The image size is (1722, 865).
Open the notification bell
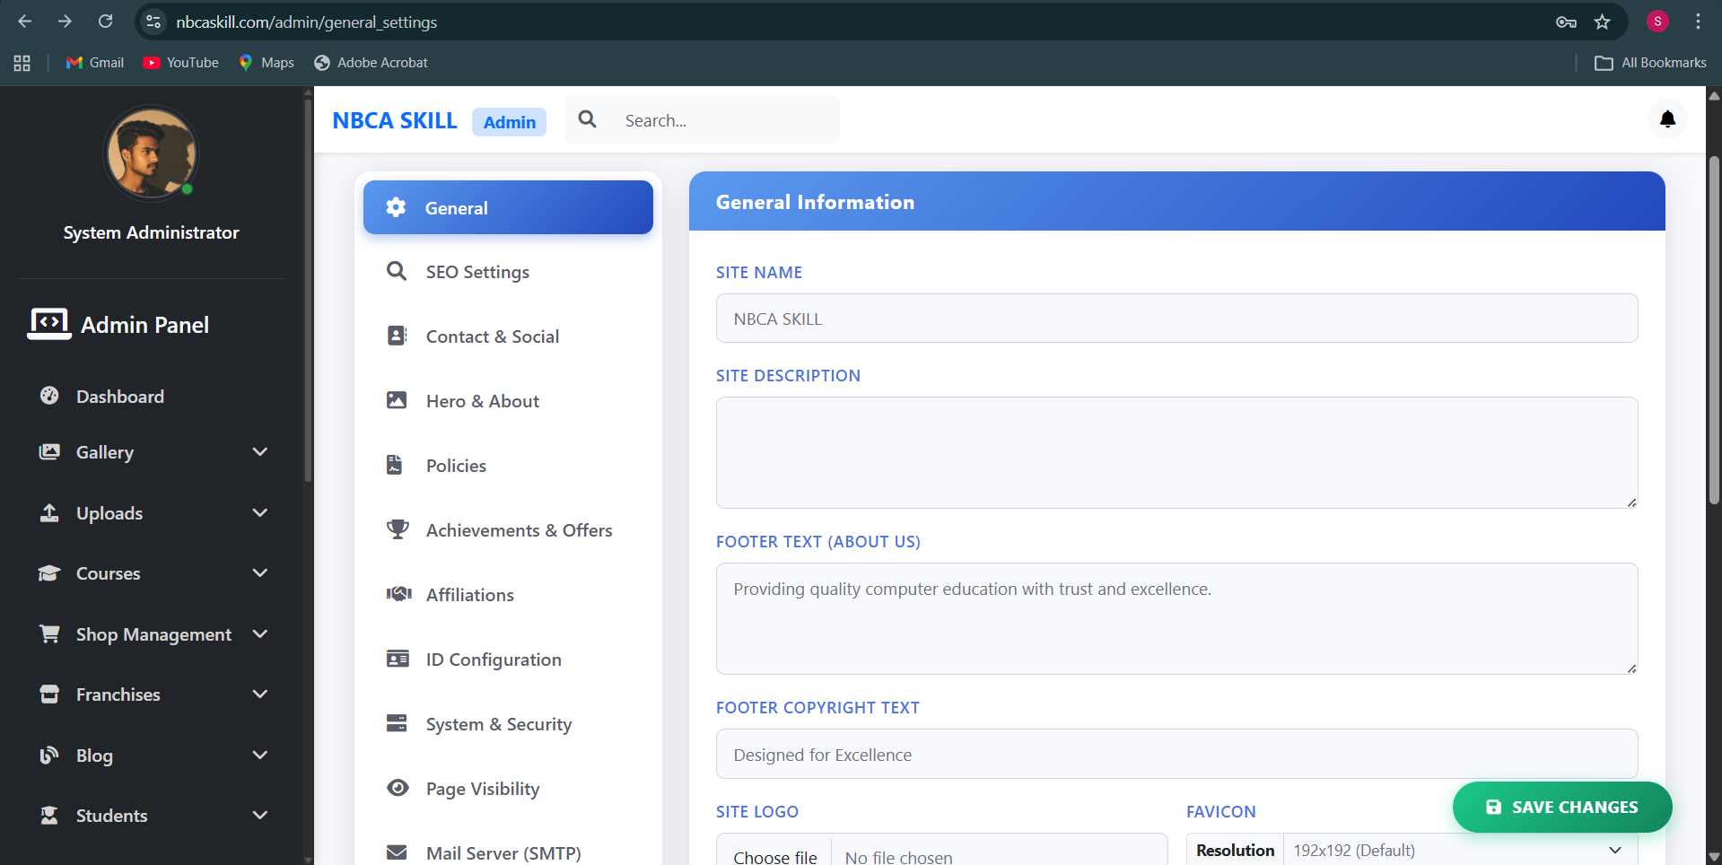1666,119
